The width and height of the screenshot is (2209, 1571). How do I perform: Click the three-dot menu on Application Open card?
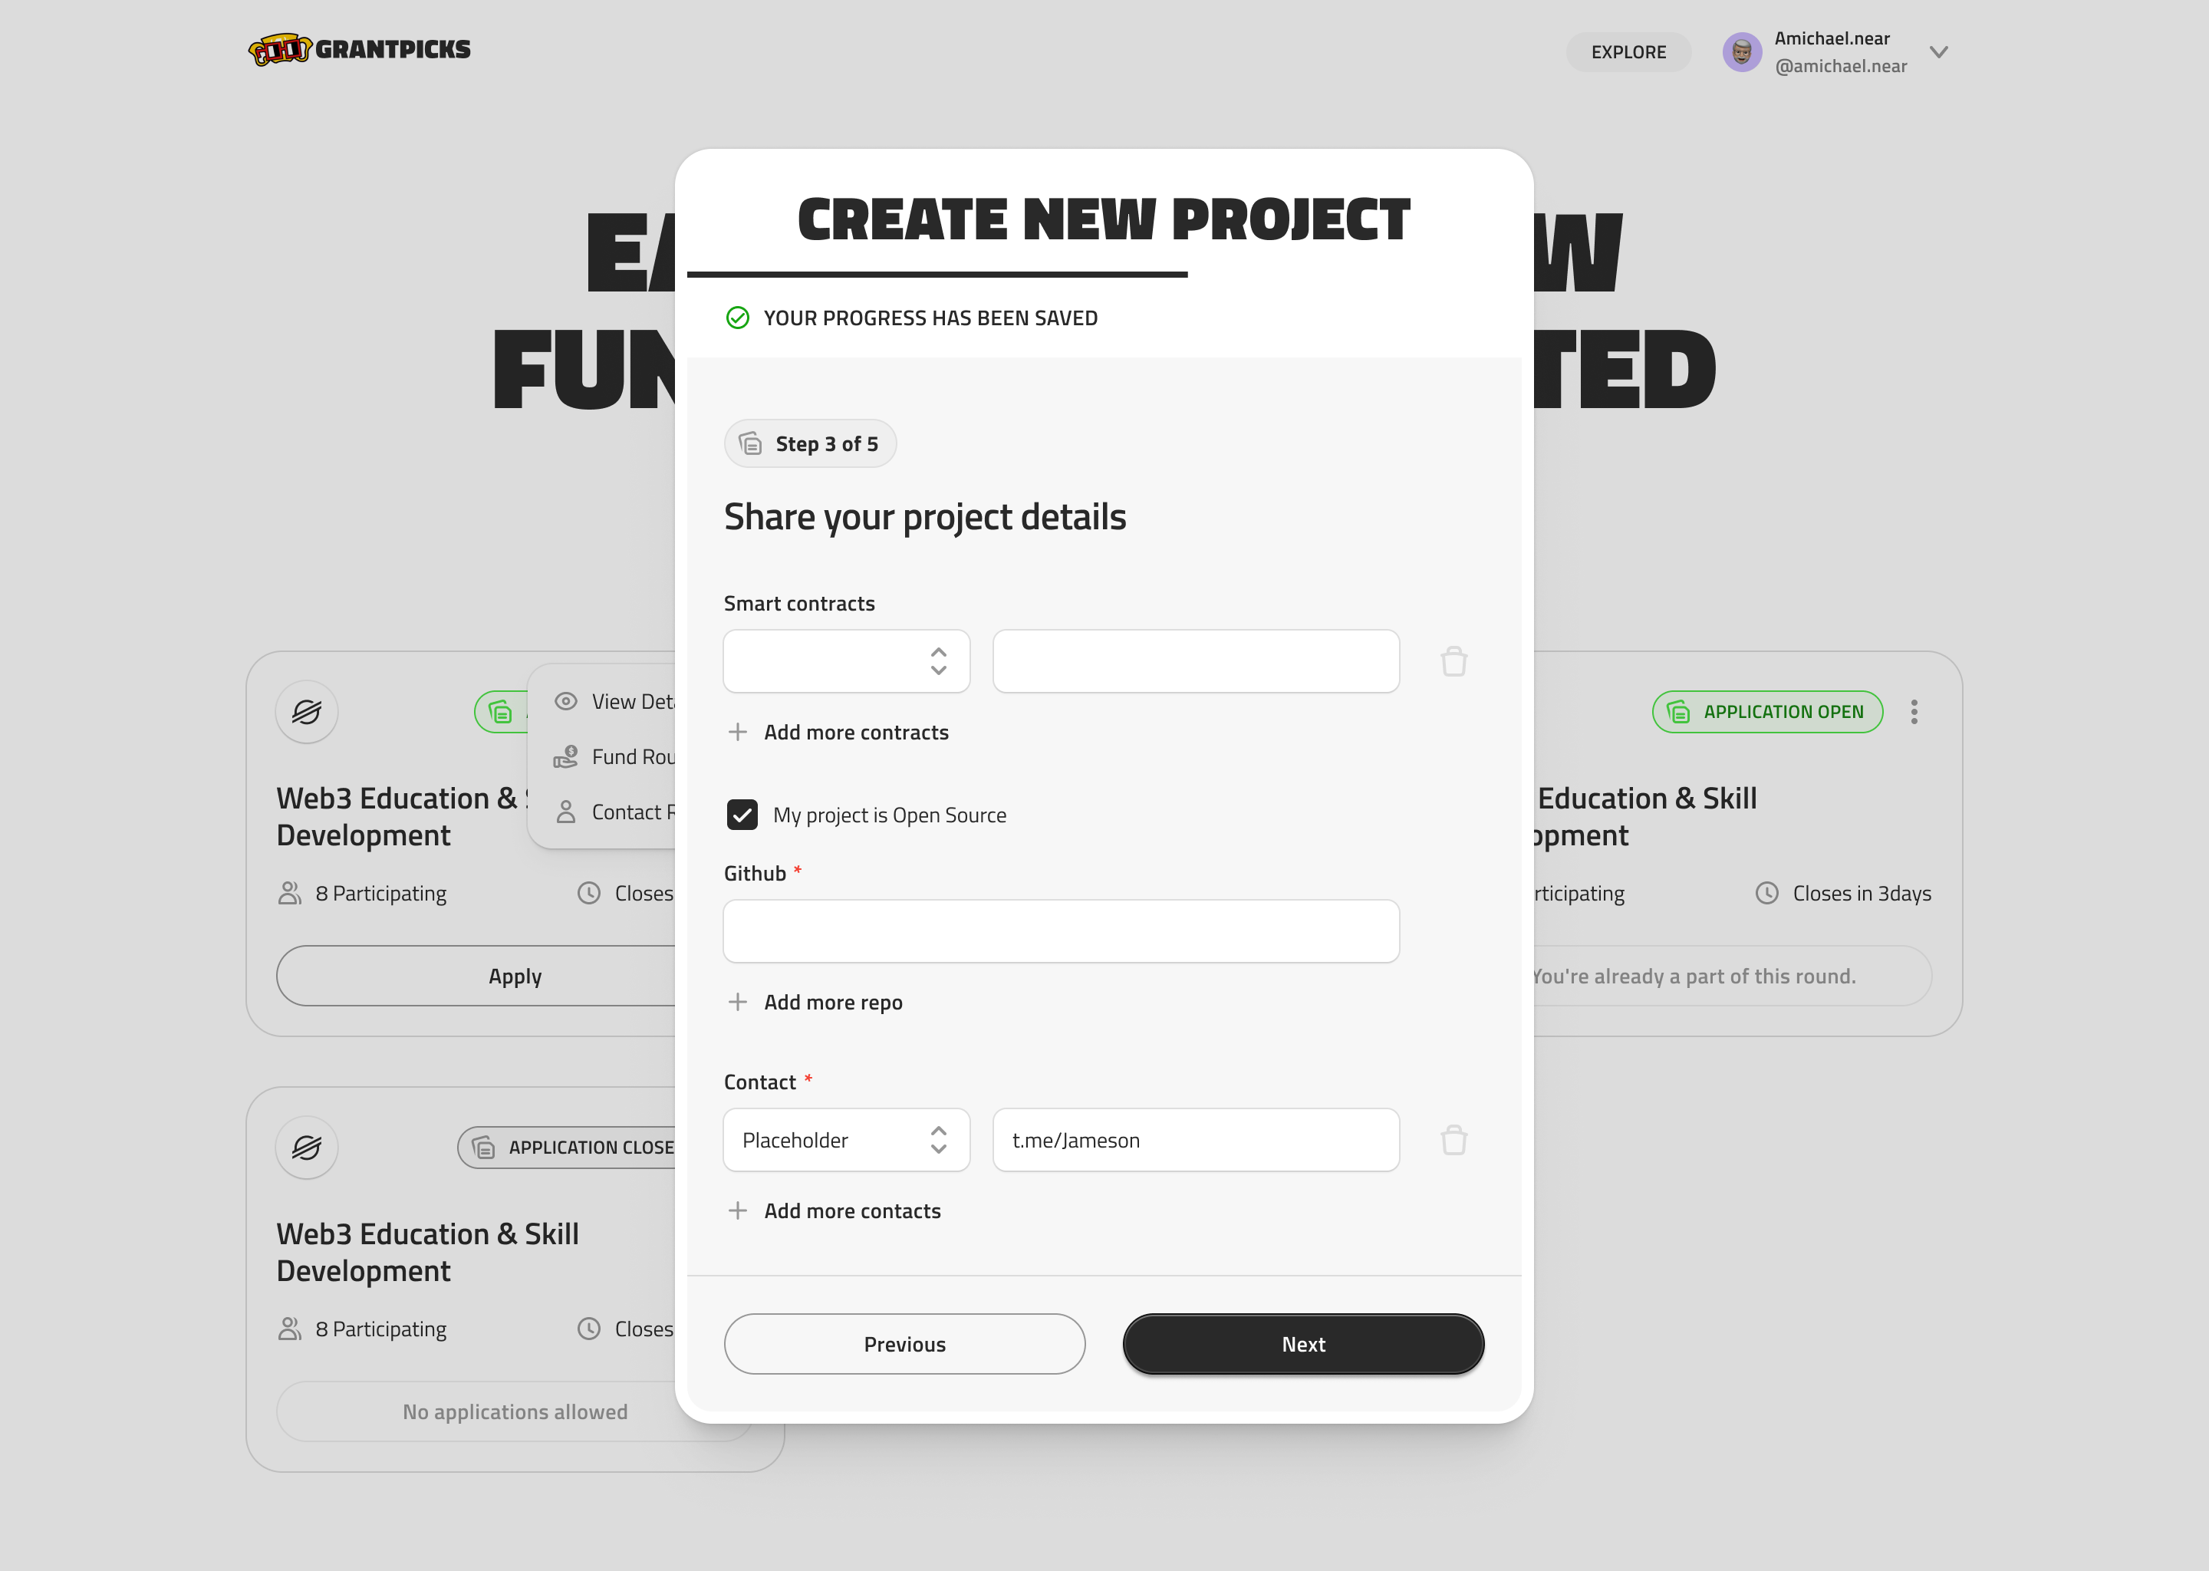[x=1914, y=711]
